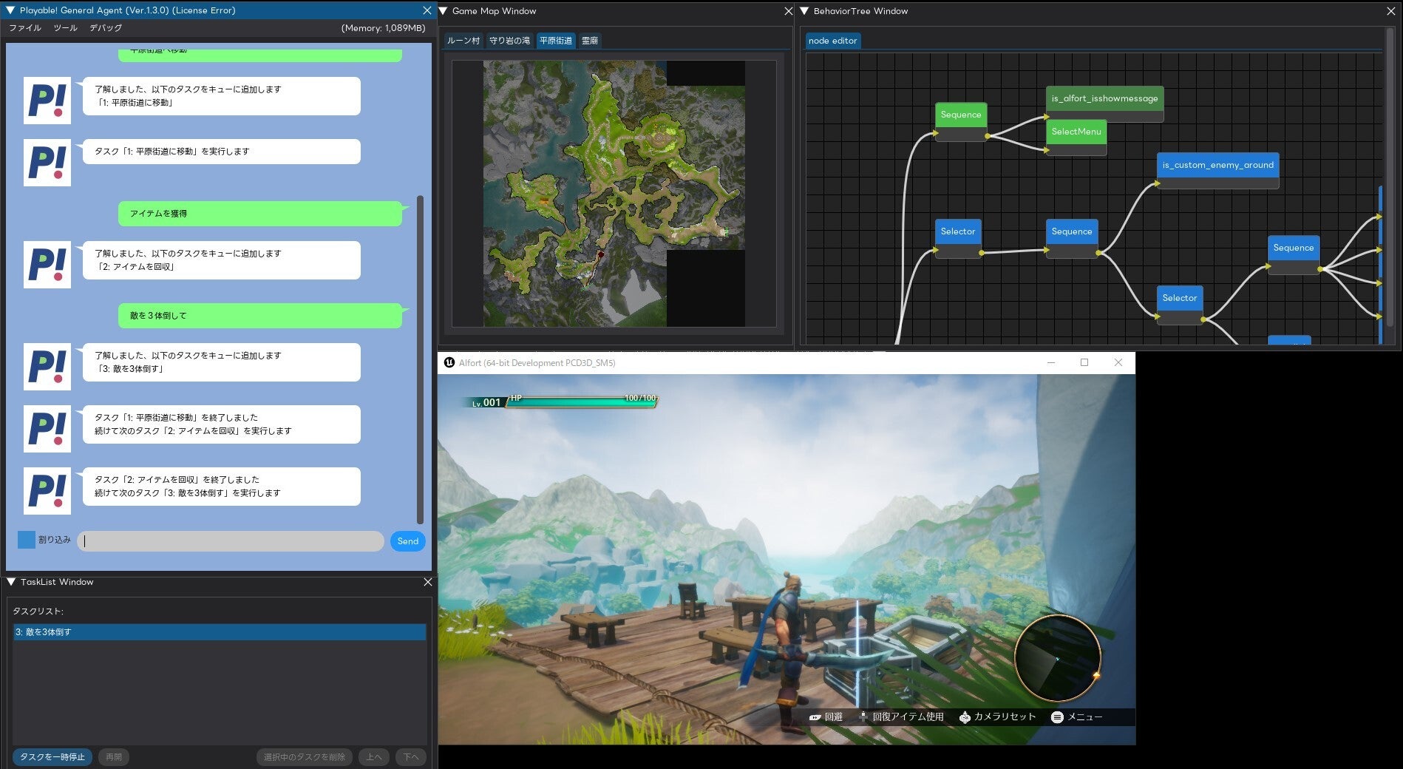The height and width of the screenshot is (769, 1403).
Task: Click the (Memory: 1,089MB) readout
Action: tap(383, 28)
